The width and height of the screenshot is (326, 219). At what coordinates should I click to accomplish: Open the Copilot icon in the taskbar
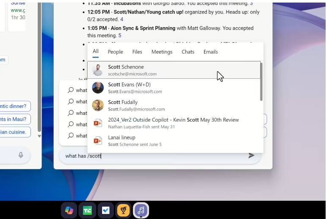[69, 211]
